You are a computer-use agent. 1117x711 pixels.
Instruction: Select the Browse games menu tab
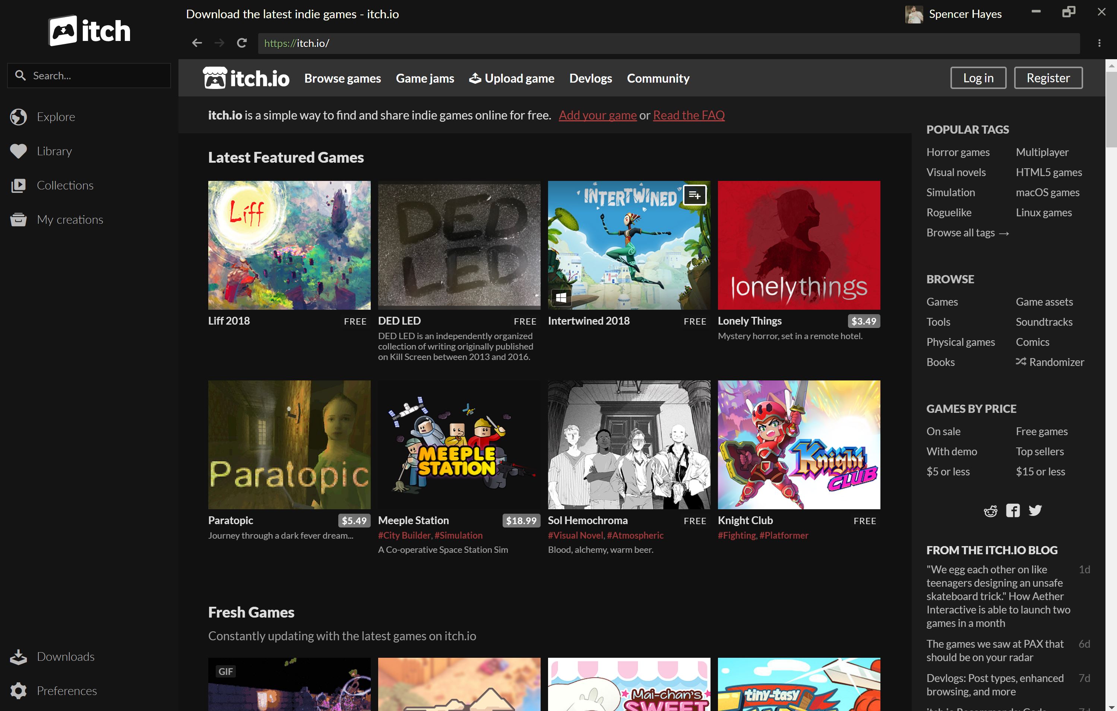[x=343, y=77]
